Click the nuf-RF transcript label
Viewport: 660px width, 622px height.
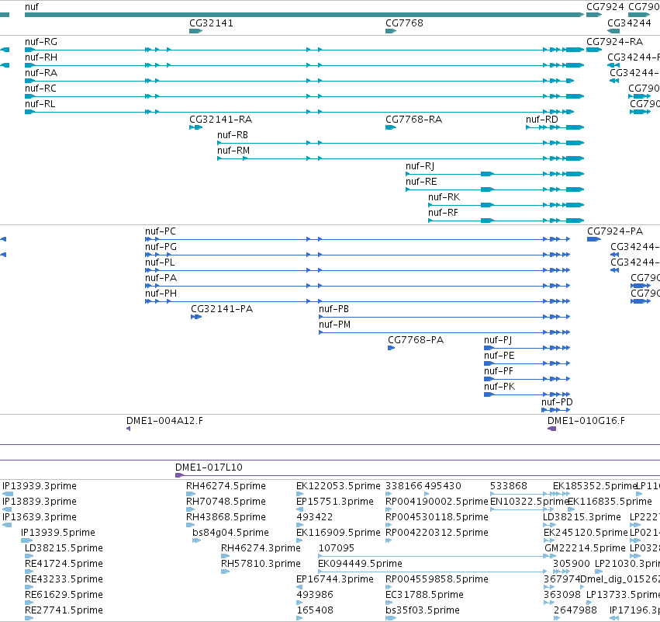point(443,213)
